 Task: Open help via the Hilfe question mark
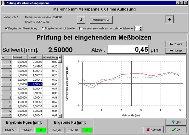176,122
